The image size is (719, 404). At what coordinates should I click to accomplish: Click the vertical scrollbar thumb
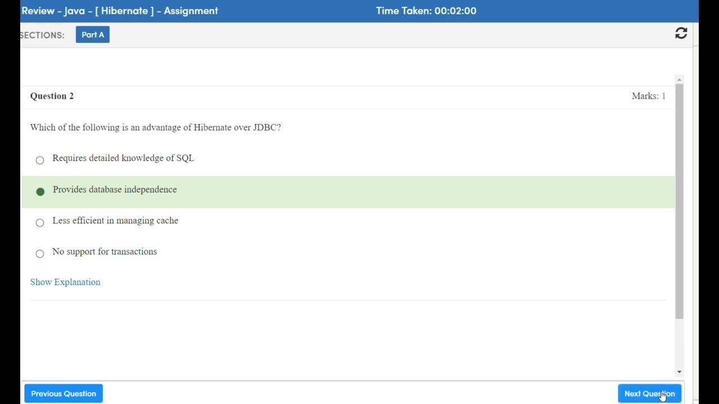(x=679, y=201)
